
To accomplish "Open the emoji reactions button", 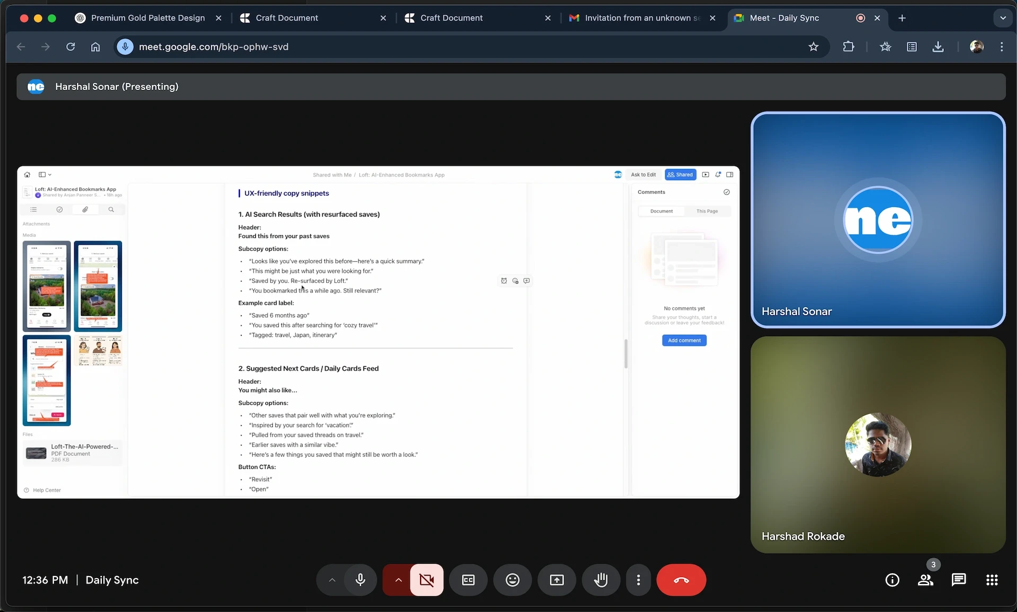I will [512, 580].
